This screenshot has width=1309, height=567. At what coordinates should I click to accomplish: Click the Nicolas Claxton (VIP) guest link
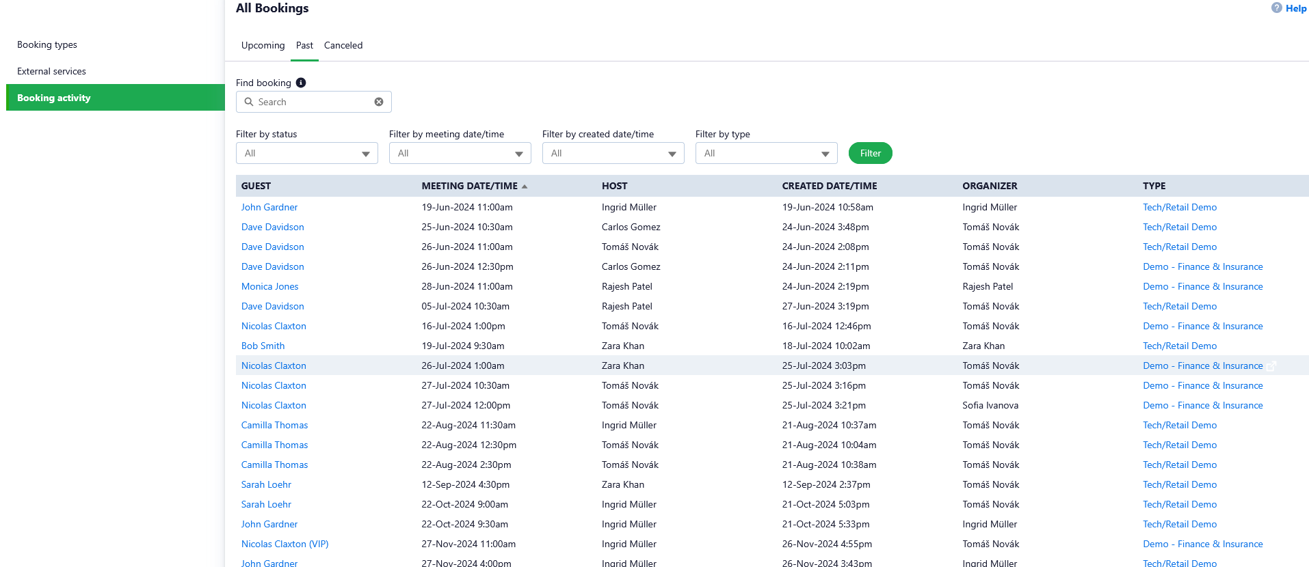285,544
